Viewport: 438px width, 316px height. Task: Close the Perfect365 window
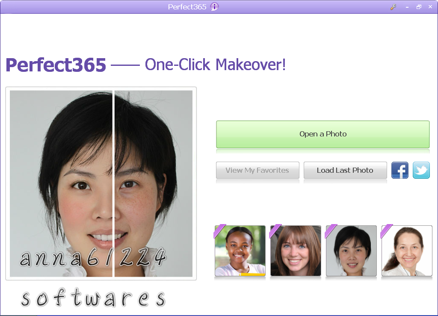(x=430, y=7)
